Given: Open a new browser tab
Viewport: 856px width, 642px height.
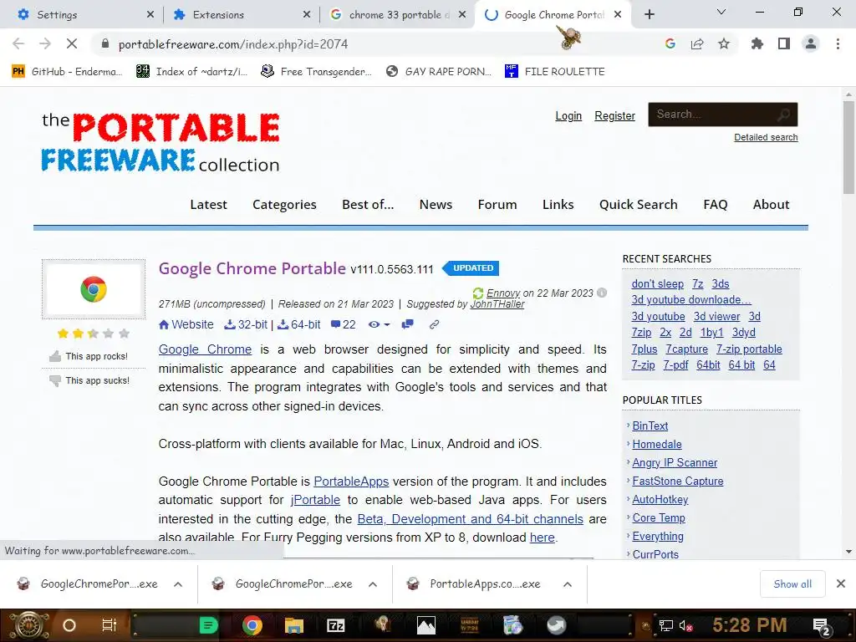Looking at the screenshot, I should [x=649, y=15].
